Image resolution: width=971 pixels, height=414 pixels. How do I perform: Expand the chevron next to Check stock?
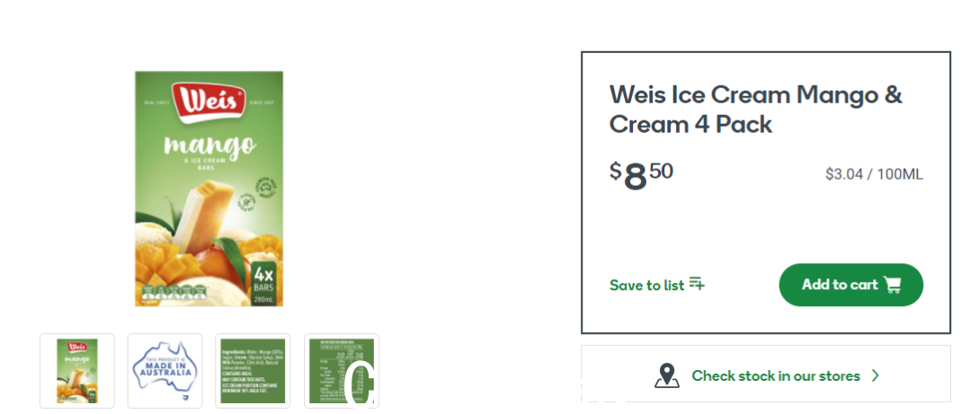pos(875,375)
